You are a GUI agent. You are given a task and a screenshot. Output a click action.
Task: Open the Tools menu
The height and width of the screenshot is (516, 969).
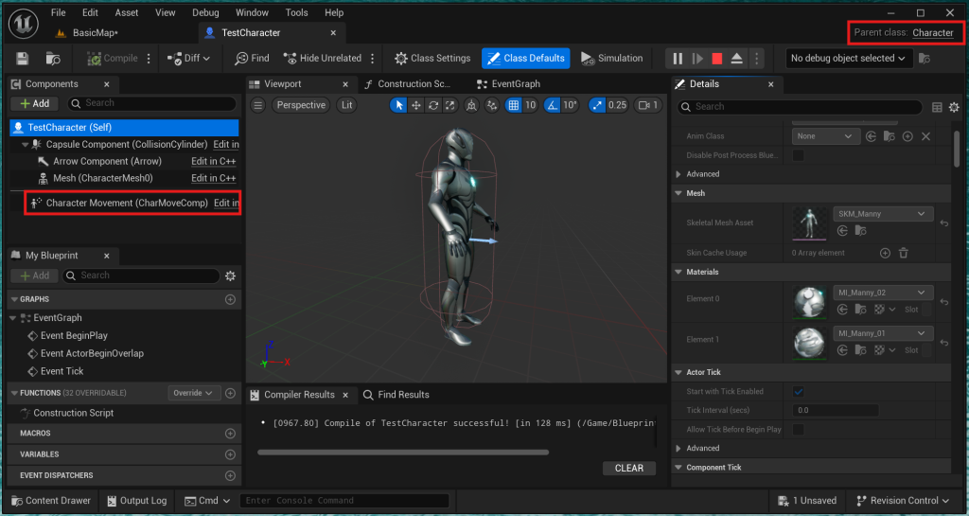coord(296,12)
